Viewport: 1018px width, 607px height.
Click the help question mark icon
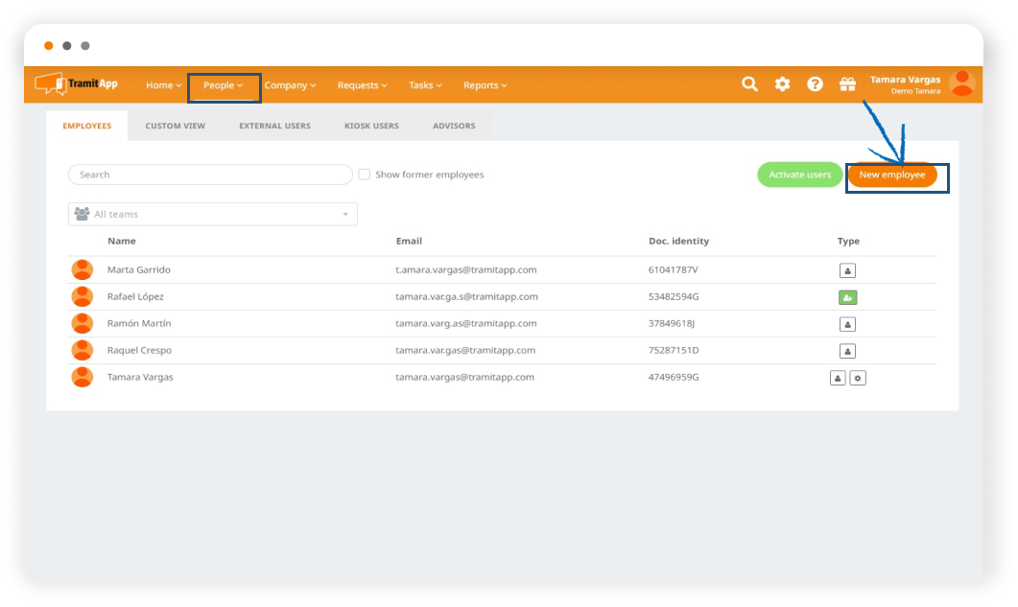point(815,84)
